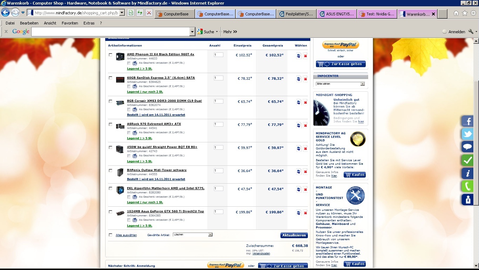The width and height of the screenshot is (479, 270).
Task: Open the 'AMD Phenom II X4 Black Edition 960T 4x' link
Action: click(x=161, y=55)
